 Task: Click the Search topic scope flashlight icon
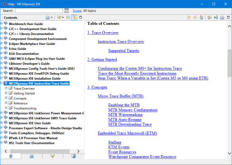59,17
